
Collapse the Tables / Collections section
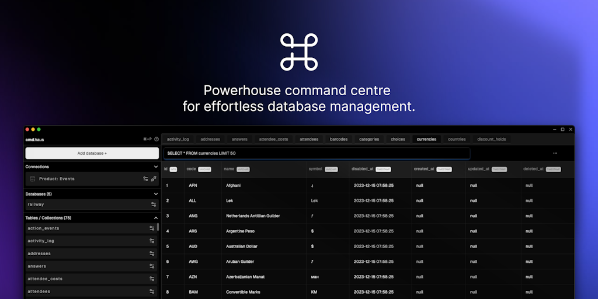coord(156,218)
